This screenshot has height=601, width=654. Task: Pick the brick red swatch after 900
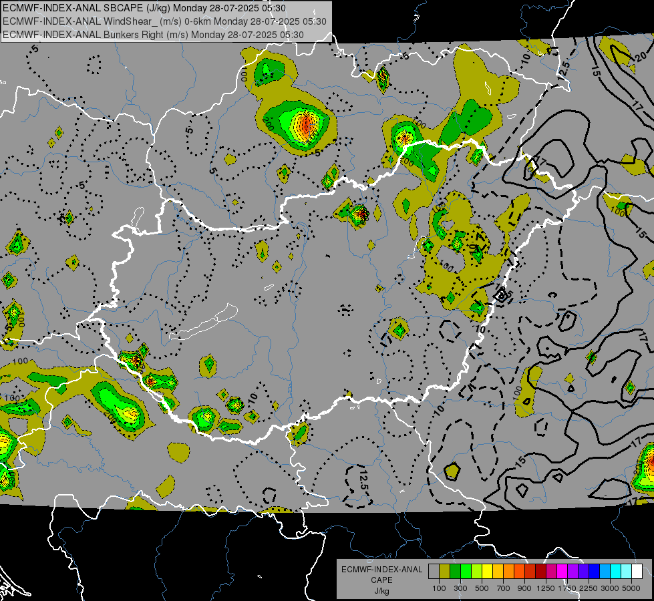tap(530, 571)
